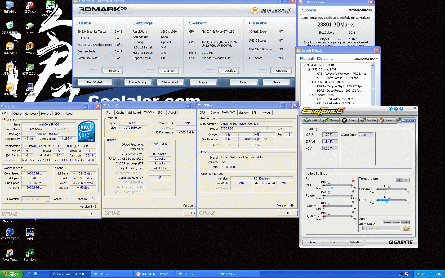Open the everest desktop shortcut
This screenshot has height=278, width=445.
click(30, 48)
